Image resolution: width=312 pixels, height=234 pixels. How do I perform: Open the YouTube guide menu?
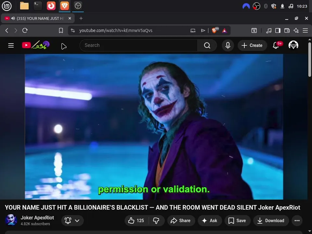(x=11, y=45)
